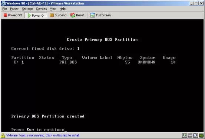Click the Power Off toolbar button
Viewport: 205px width, 139px height.
tap(13, 15)
